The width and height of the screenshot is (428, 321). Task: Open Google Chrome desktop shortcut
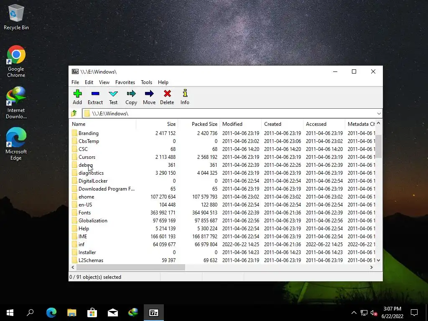[x=16, y=61]
